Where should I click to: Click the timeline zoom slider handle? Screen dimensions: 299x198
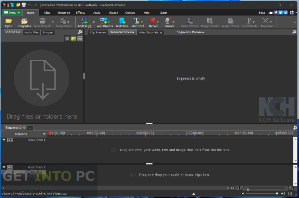pos(248,189)
